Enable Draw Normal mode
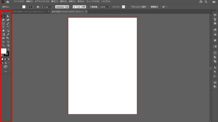Viewport: 218px width, 122px height. point(2,63)
